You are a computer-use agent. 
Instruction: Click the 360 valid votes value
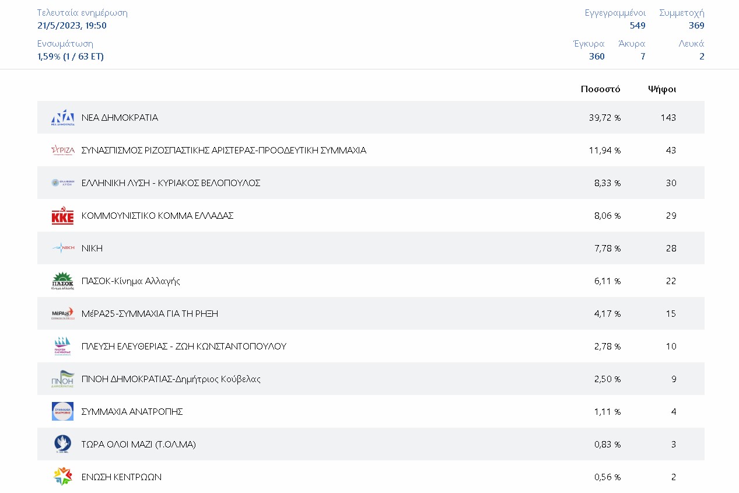[597, 57]
